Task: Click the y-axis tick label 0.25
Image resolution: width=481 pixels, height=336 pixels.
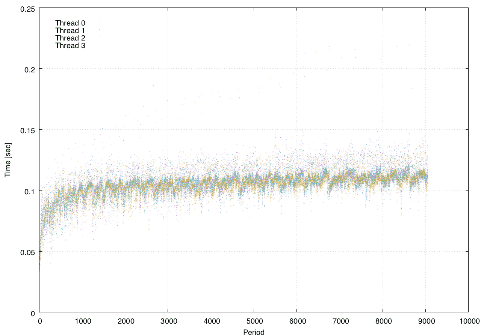Action: (27, 8)
